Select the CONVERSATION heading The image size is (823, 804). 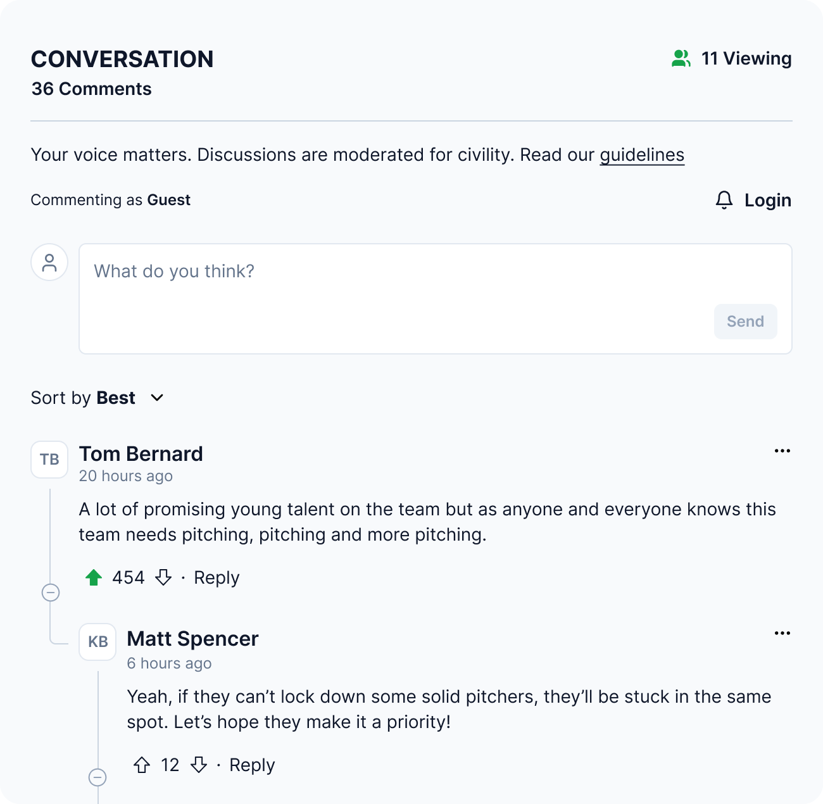point(122,59)
